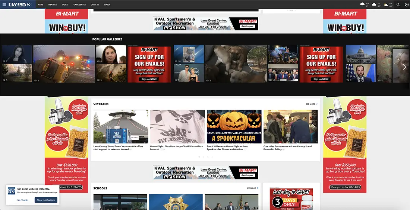Select the second Veterans carousel dot

pos(204,157)
